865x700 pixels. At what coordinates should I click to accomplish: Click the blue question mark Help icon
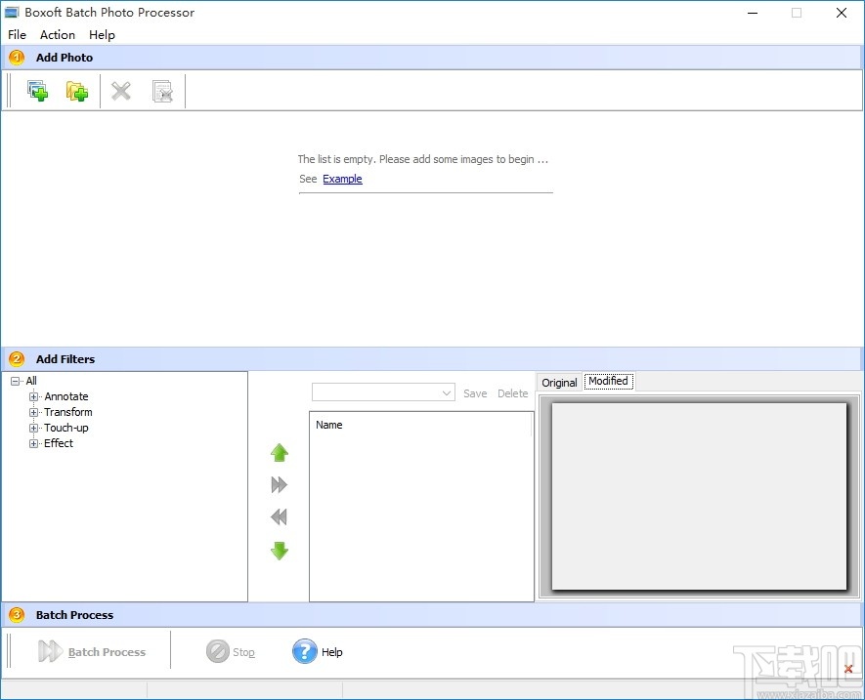click(305, 651)
